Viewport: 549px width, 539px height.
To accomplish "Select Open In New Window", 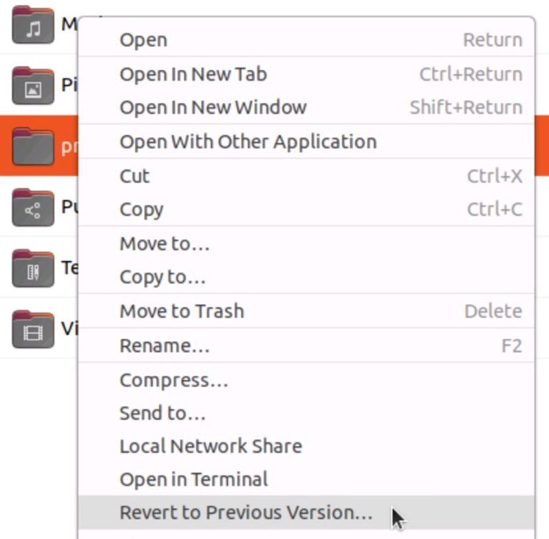I will click(x=213, y=108).
